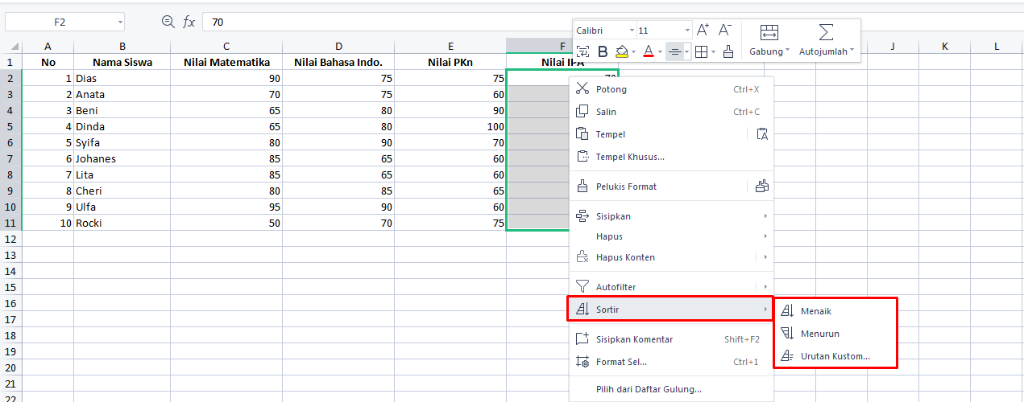Sort ascending with Menaik

pyautogui.click(x=835, y=311)
